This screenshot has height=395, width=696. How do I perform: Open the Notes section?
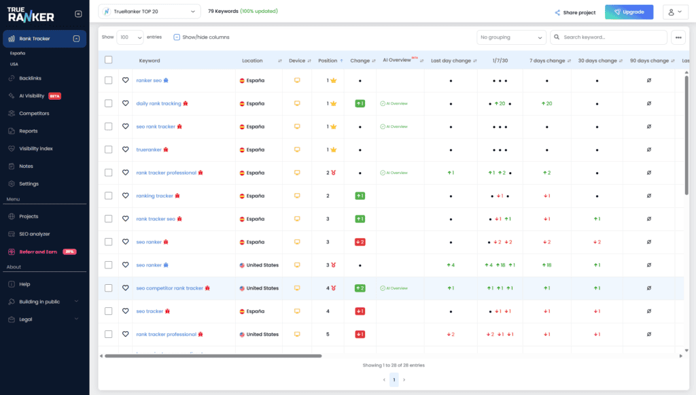tap(27, 166)
